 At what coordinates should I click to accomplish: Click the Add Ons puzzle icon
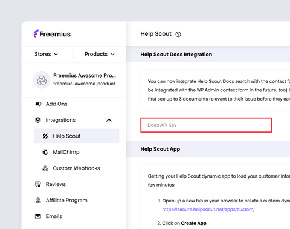38,104
